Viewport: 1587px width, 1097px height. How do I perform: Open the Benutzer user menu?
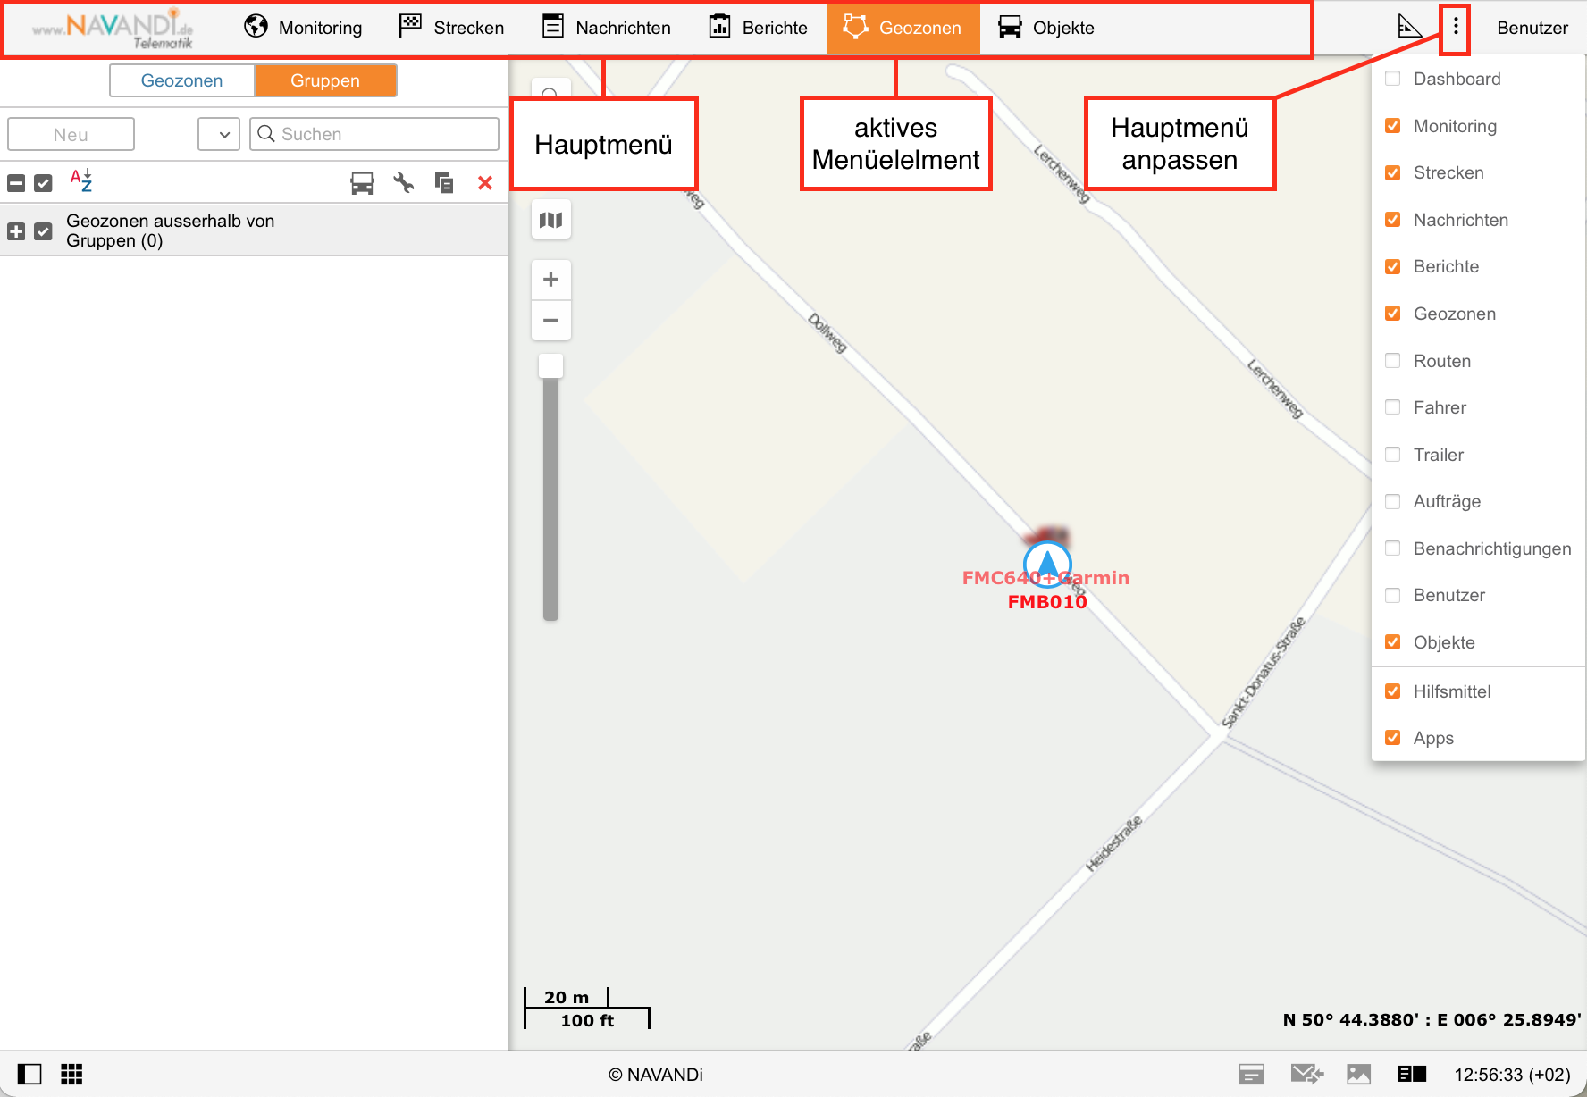1532,28
